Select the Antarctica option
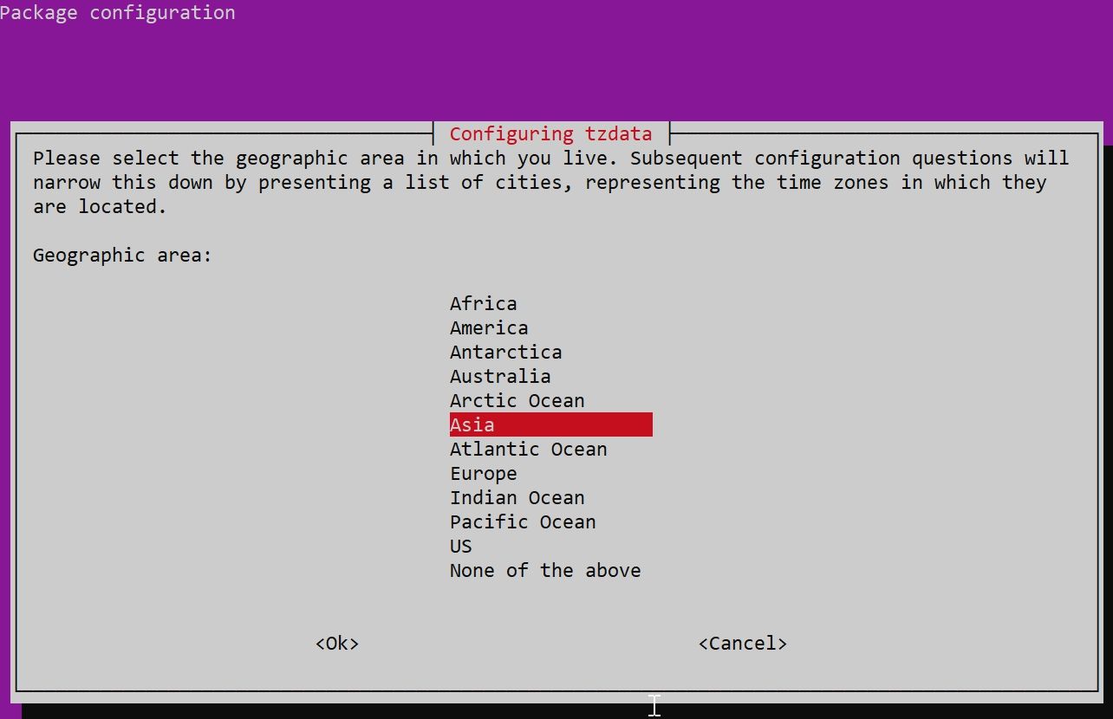The height and width of the screenshot is (719, 1113). (x=505, y=352)
